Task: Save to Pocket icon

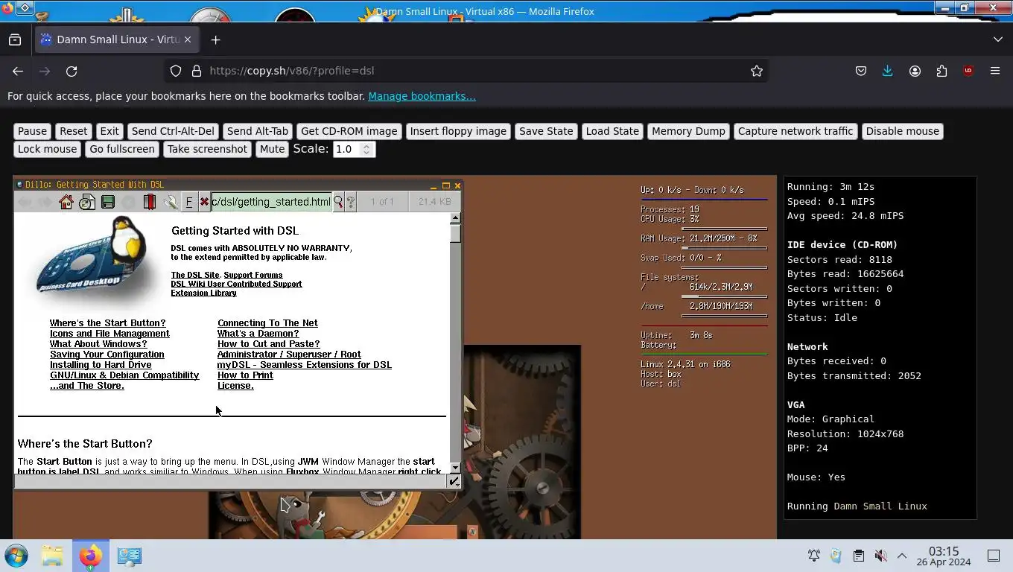Action: click(861, 71)
